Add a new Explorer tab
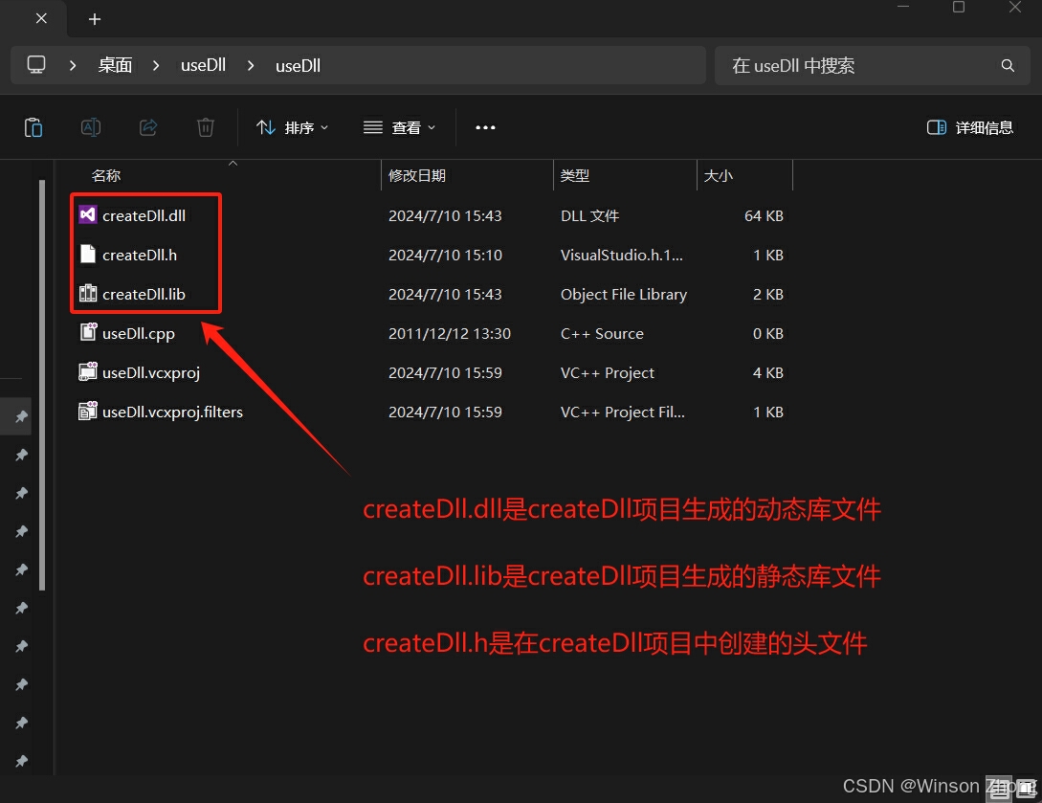The width and height of the screenshot is (1042, 803). coord(95,19)
